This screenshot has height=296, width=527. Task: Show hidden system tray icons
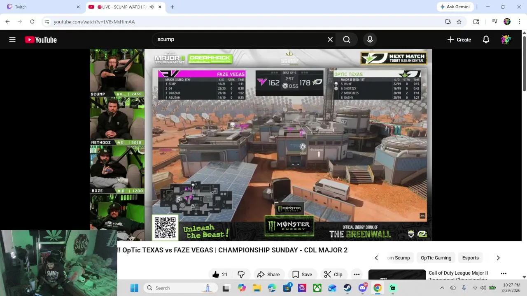442,288
